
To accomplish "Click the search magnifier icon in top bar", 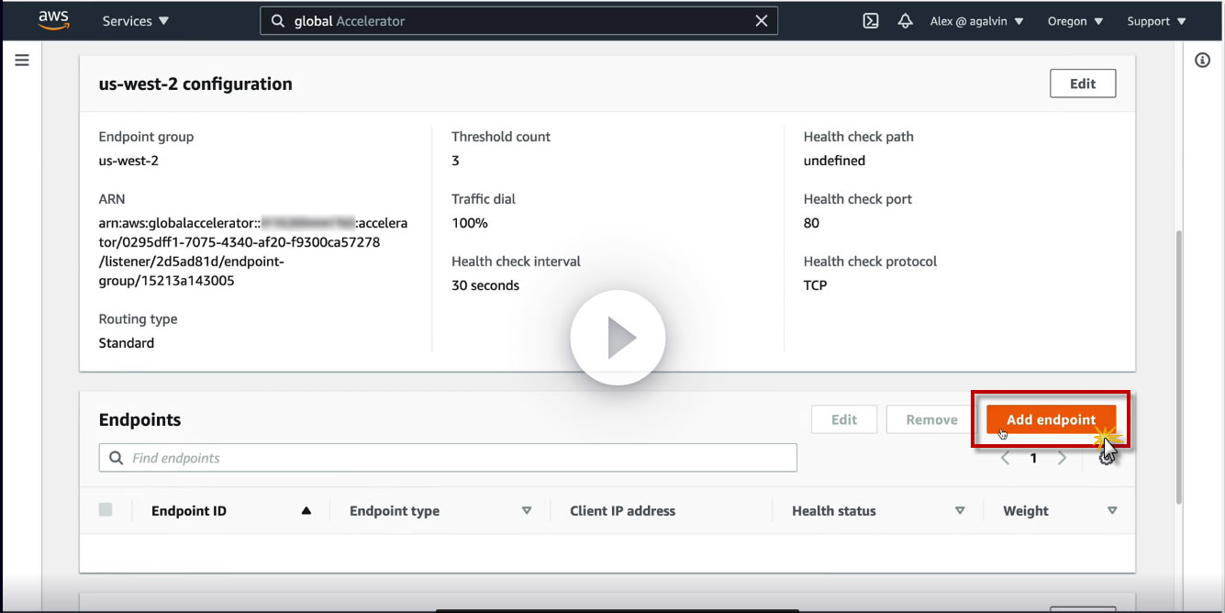I will [x=278, y=21].
